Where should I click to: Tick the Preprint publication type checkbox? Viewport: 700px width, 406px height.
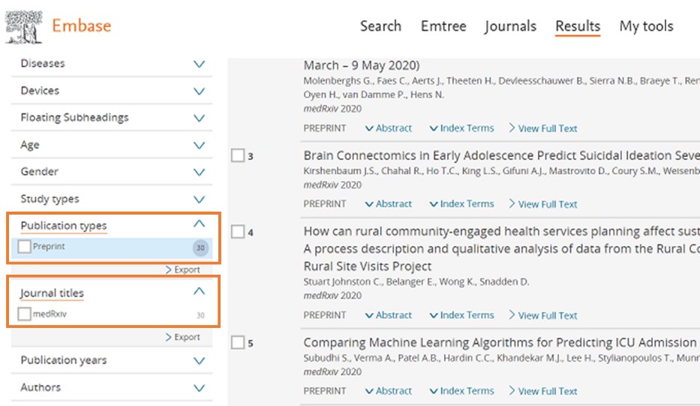pyautogui.click(x=25, y=247)
